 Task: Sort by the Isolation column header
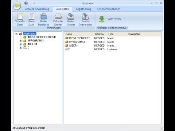(x=99, y=34)
